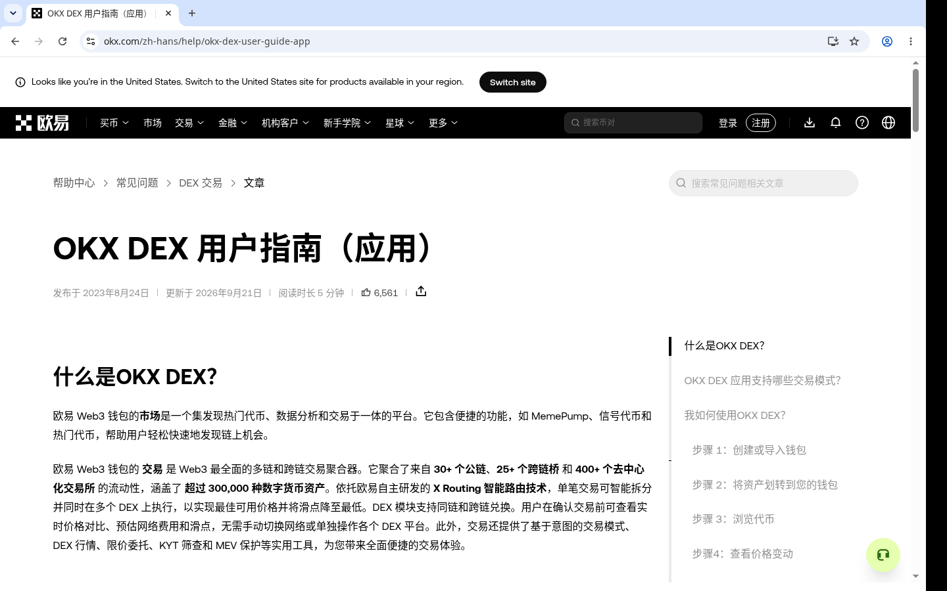Screen dimensions: 947x591
Task: Open a new browser tab
Action: click(x=192, y=13)
